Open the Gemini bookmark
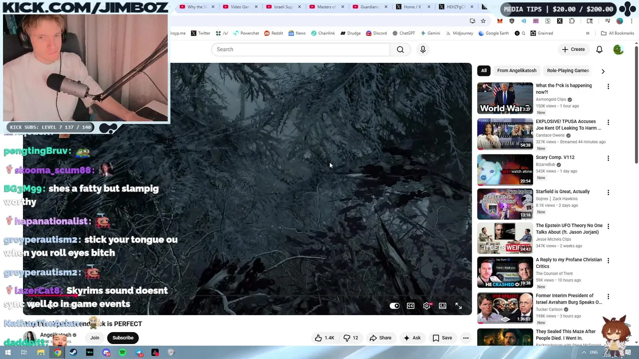 [x=430, y=33]
